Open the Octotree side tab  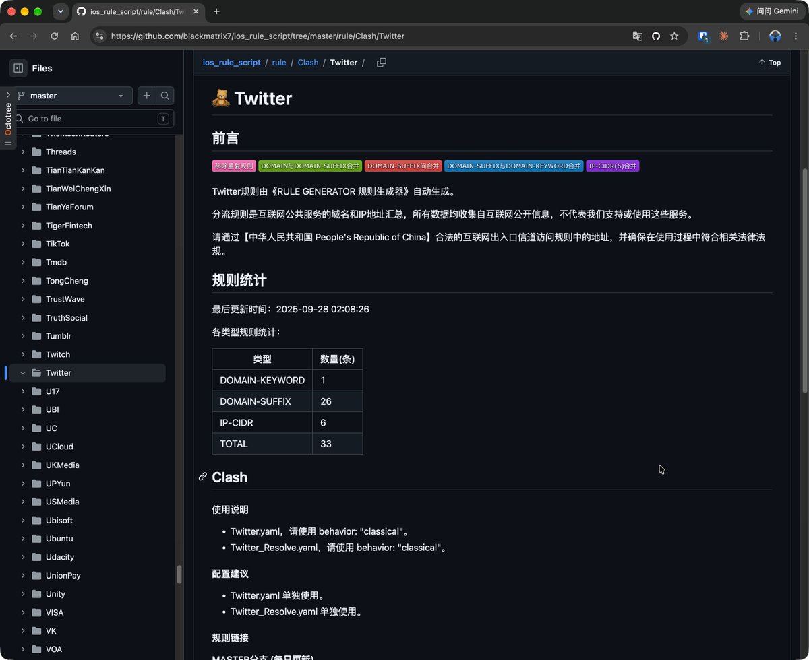pyautogui.click(x=8, y=119)
